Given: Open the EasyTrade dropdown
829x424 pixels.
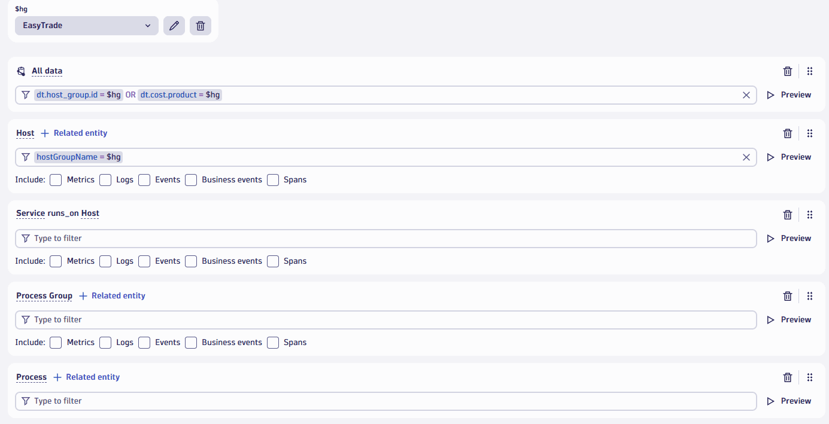Looking at the screenshot, I should (87, 26).
